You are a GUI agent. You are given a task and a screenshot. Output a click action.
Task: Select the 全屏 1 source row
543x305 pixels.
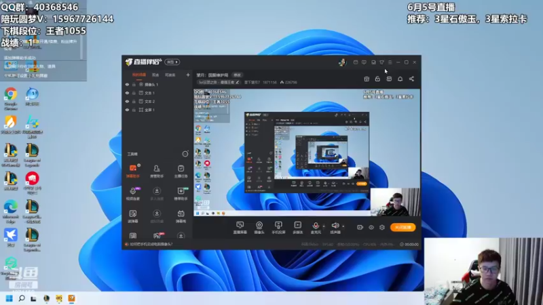pos(157,110)
